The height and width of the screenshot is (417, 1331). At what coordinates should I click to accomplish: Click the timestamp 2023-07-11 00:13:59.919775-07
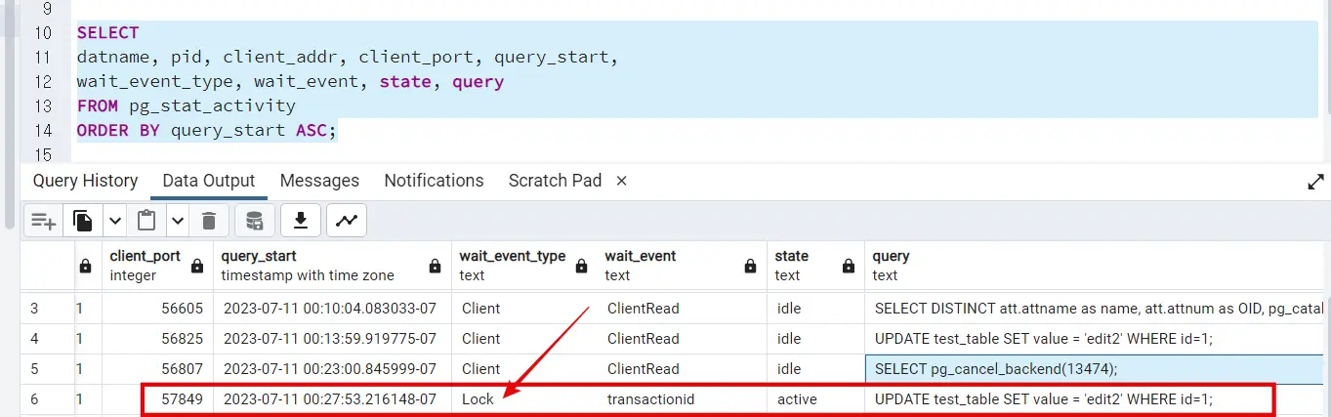330,339
